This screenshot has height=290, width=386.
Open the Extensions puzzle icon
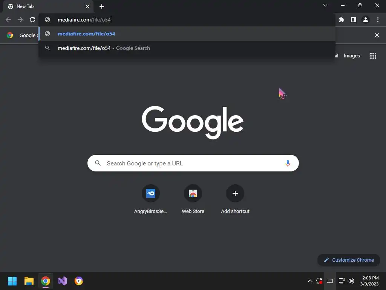tap(341, 20)
